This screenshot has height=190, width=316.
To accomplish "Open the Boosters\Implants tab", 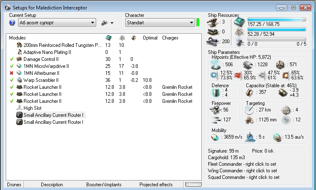I will (x=103, y=185).
